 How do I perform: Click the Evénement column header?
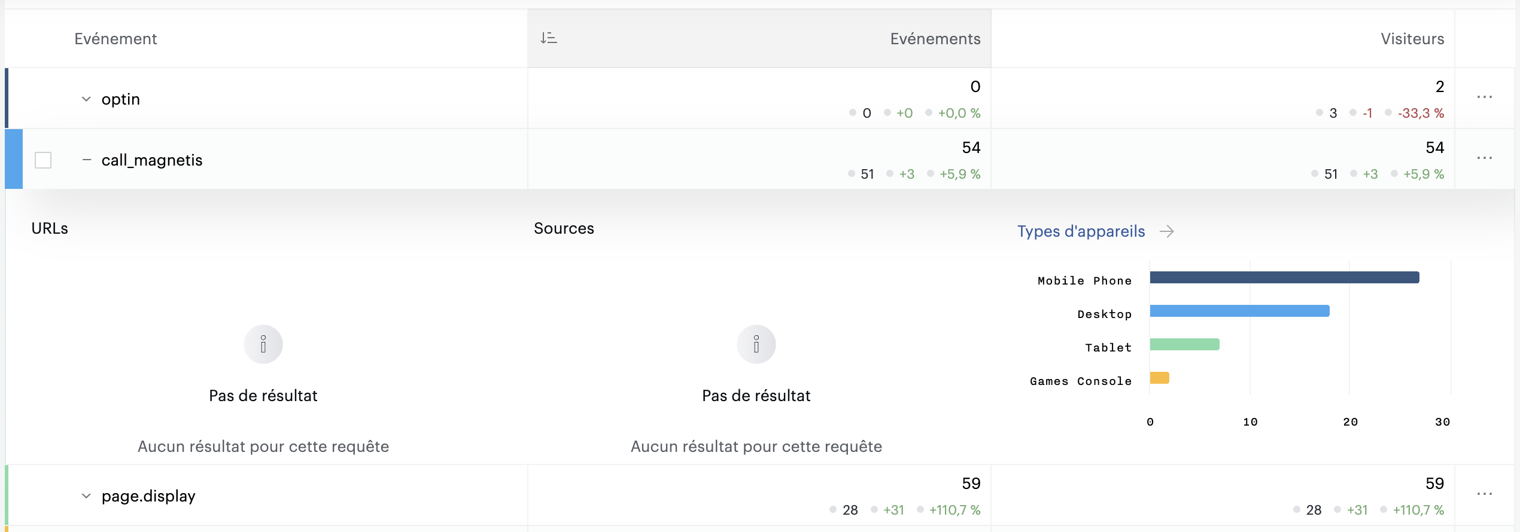(115, 39)
